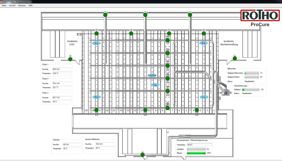Click Warmlufterzeuger status text Regelbetrieb

pos(247,93)
